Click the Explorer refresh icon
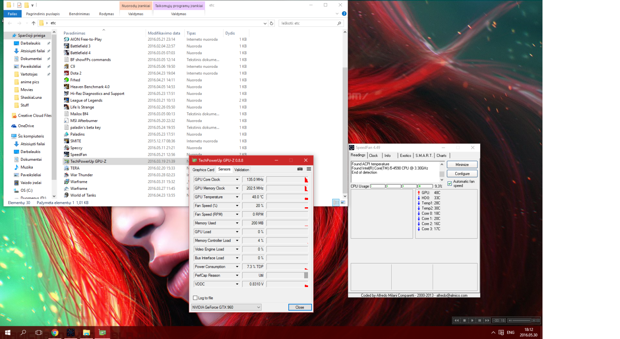 coord(272,23)
